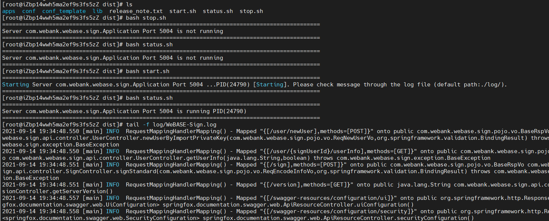Screen dimensions: 549x221
Task: Select the conf_template folder name
Action: point(64,11)
